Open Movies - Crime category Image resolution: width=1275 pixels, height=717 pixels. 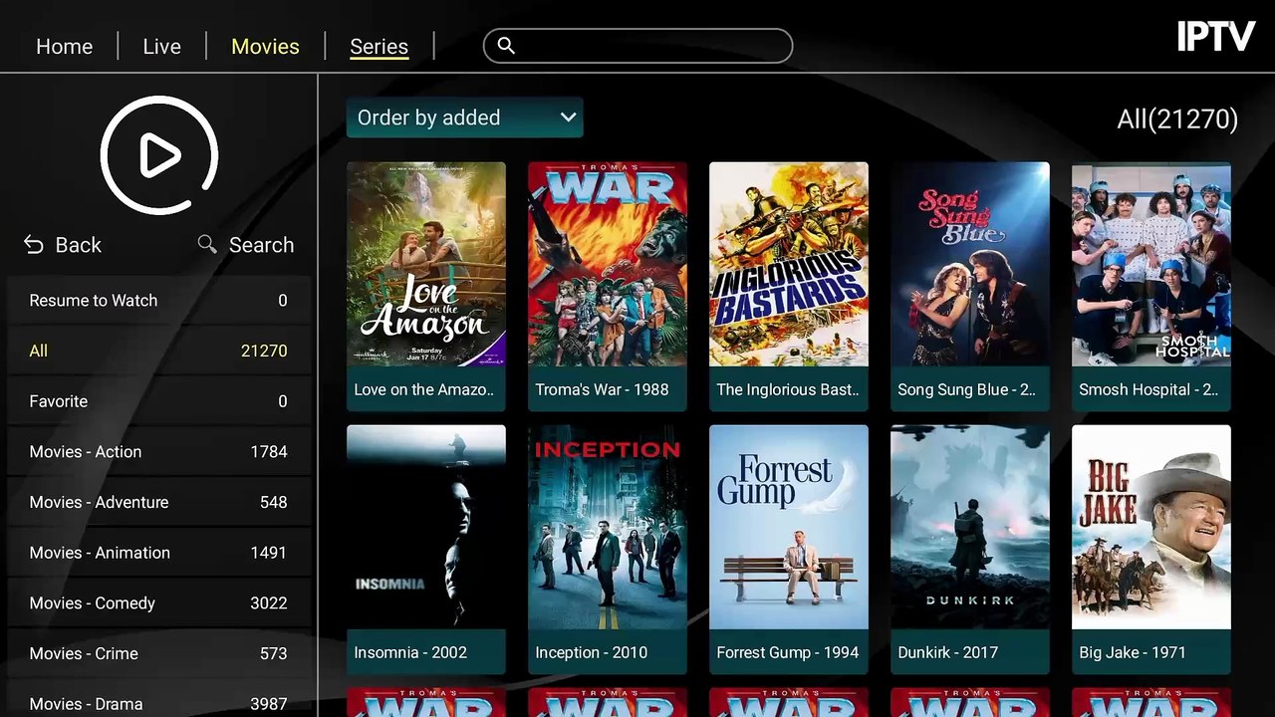(158, 653)
